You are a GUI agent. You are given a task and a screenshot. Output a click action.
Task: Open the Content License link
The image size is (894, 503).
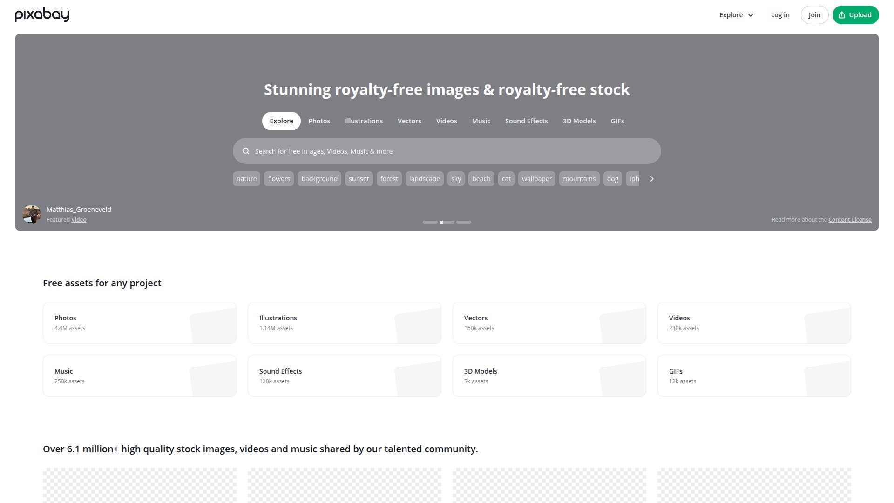850,220
